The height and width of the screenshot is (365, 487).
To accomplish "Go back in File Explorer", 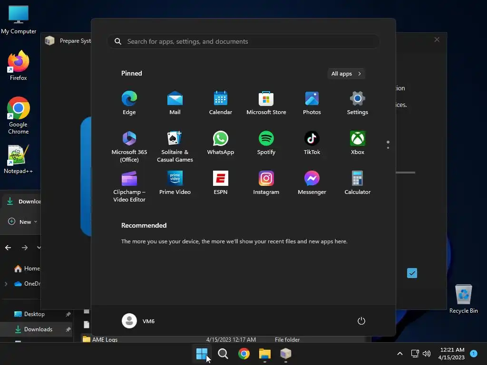I will (x=8, y=247).
